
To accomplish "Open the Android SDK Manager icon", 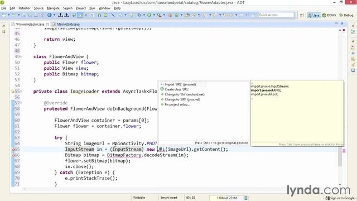I will (99, 15).
